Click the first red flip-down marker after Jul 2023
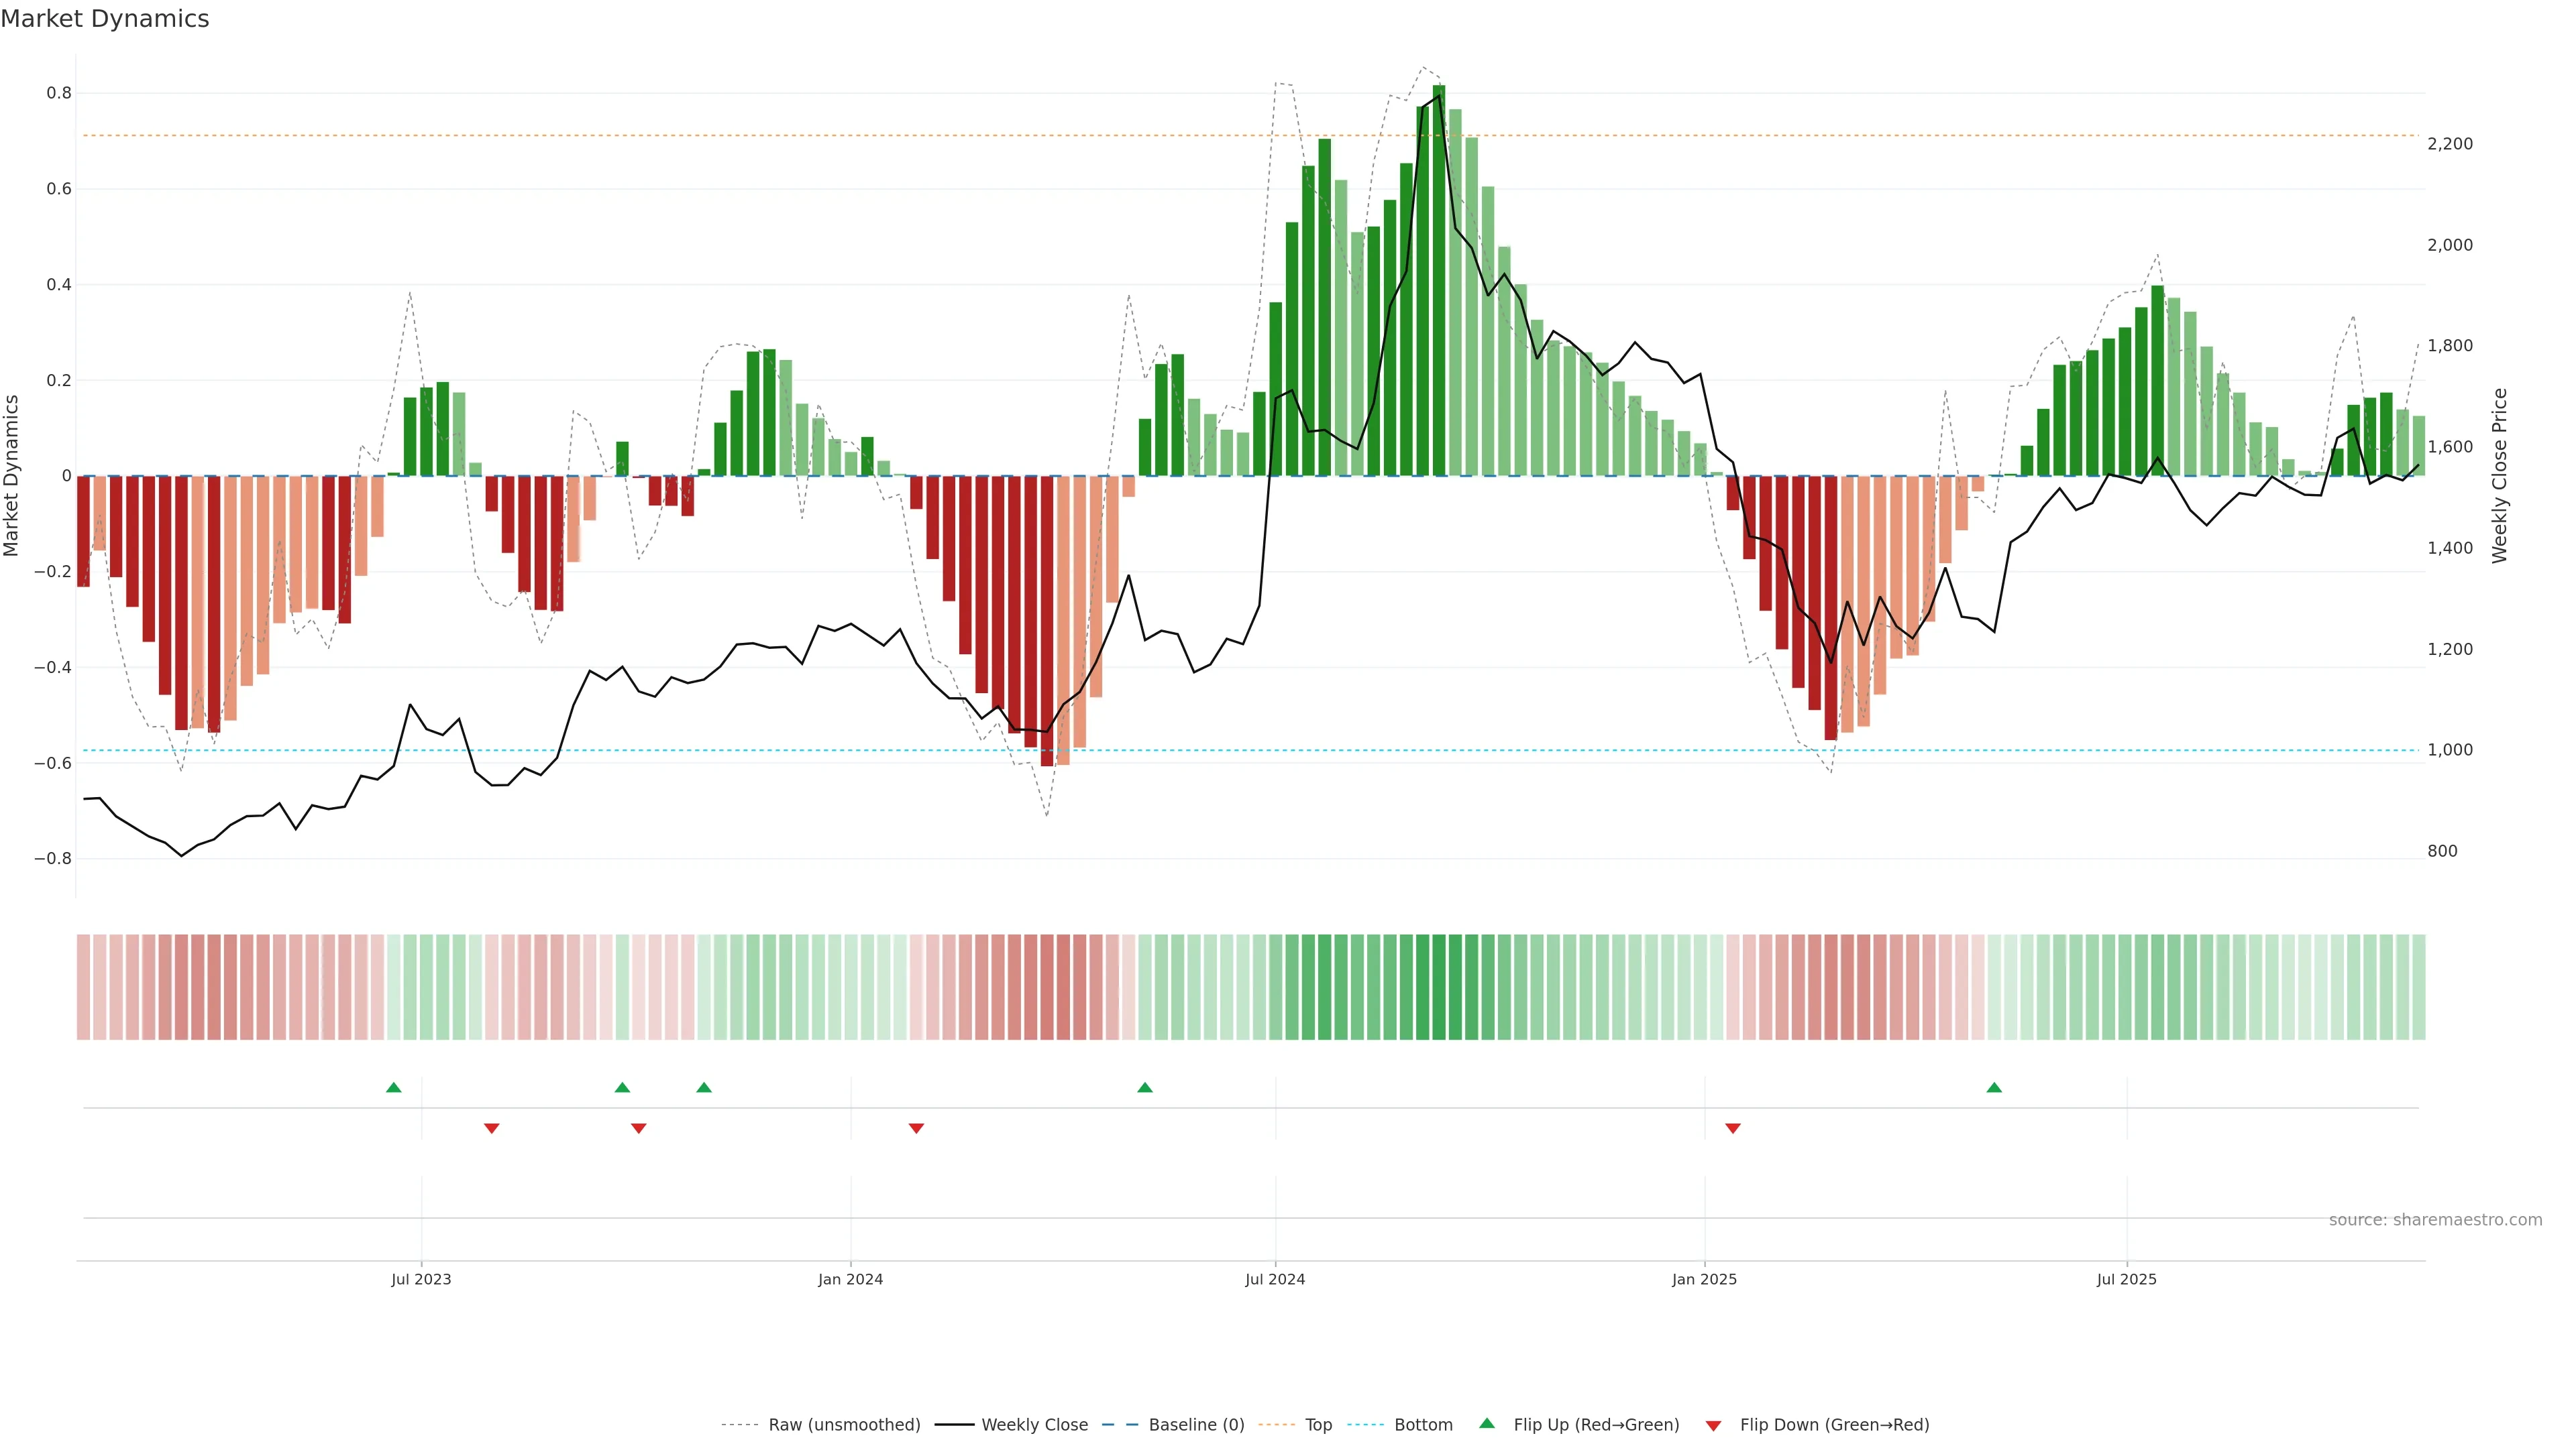Image resolution: width=2576 pixels, height=1448 pixels. pyautogui.click(x=491, y=1128)
